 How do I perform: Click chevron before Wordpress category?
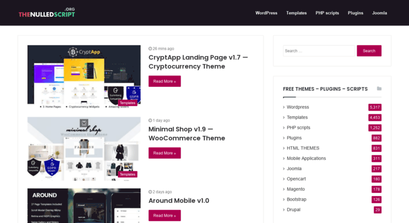tap(284, 107)
